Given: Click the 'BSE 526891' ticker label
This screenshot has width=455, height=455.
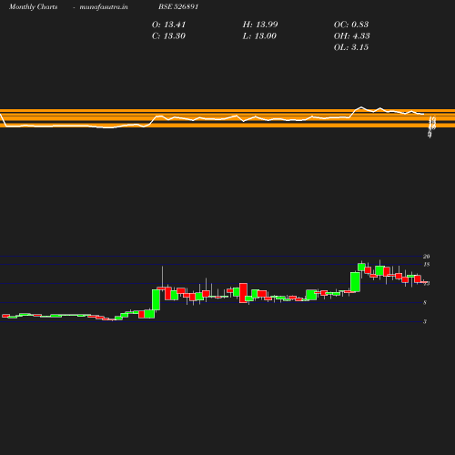Looking at the screenshot, I should click(x=178, y=6).
